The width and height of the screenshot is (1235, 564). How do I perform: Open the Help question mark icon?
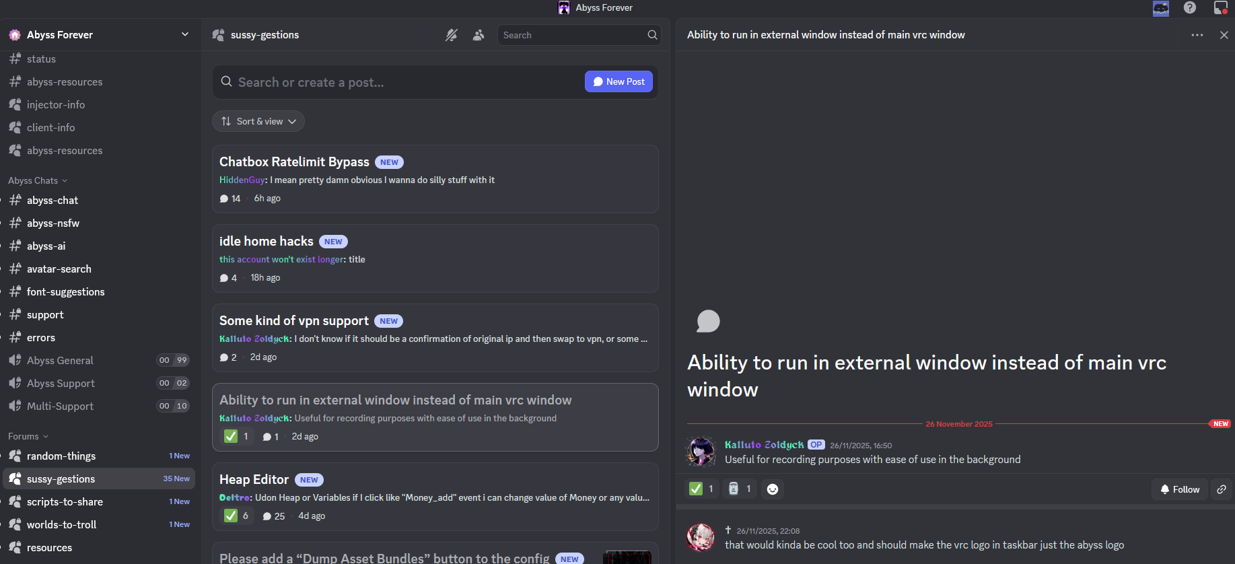point(1190,7)
